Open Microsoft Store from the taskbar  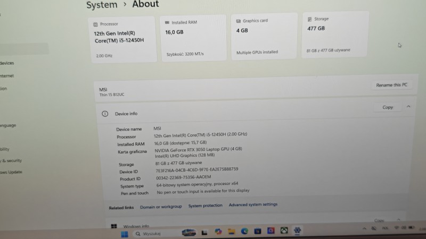[258, 231]
